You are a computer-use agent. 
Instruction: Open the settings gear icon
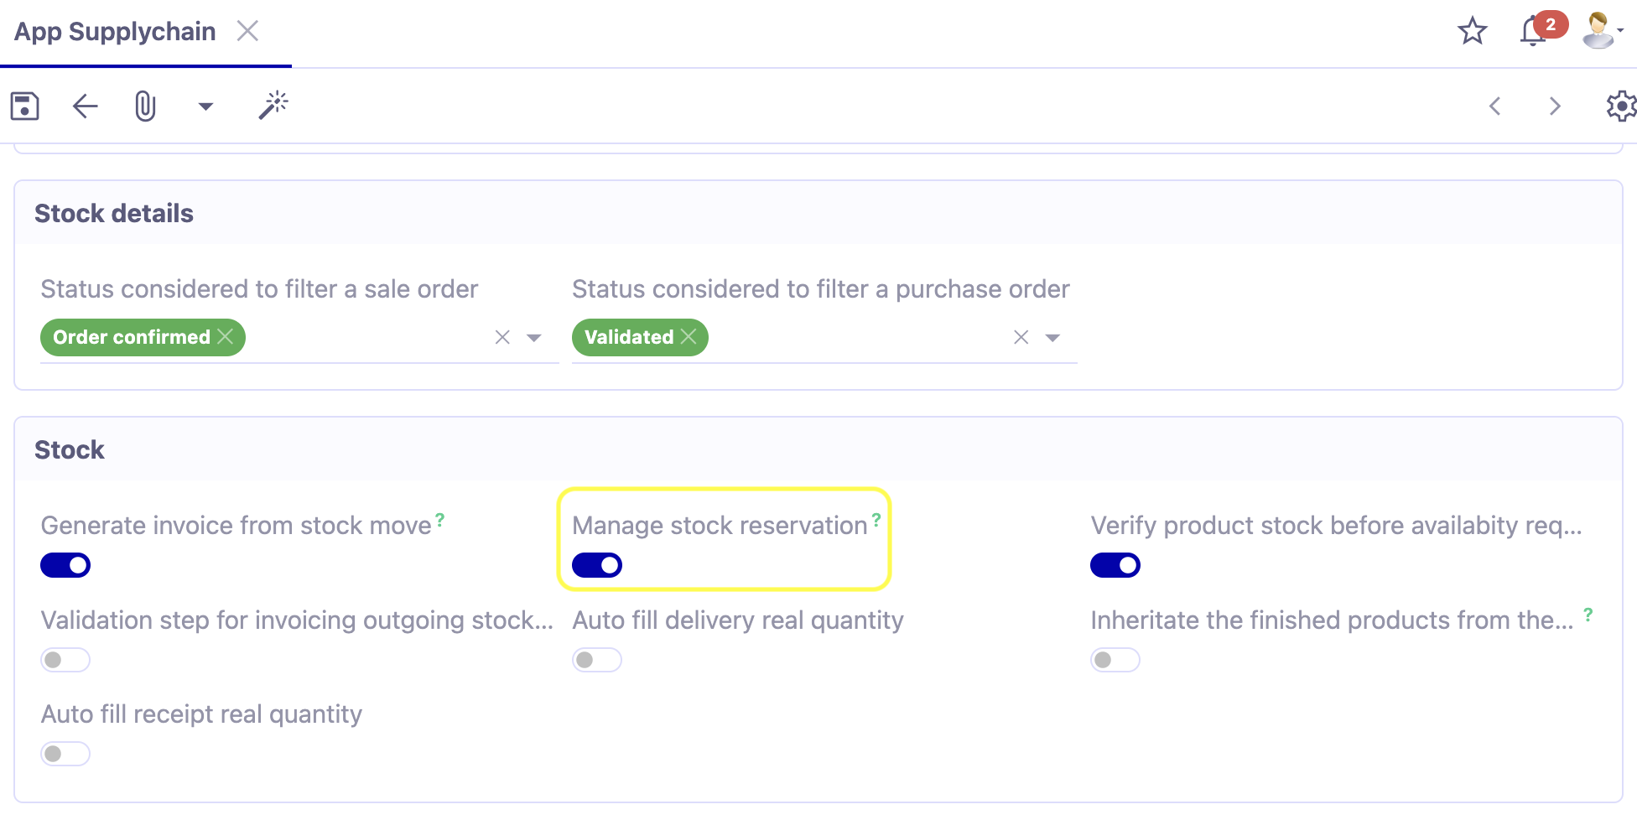(x=1621, y=106)
